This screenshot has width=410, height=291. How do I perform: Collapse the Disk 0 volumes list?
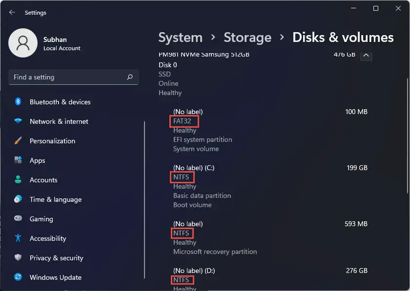coord(366,55)
